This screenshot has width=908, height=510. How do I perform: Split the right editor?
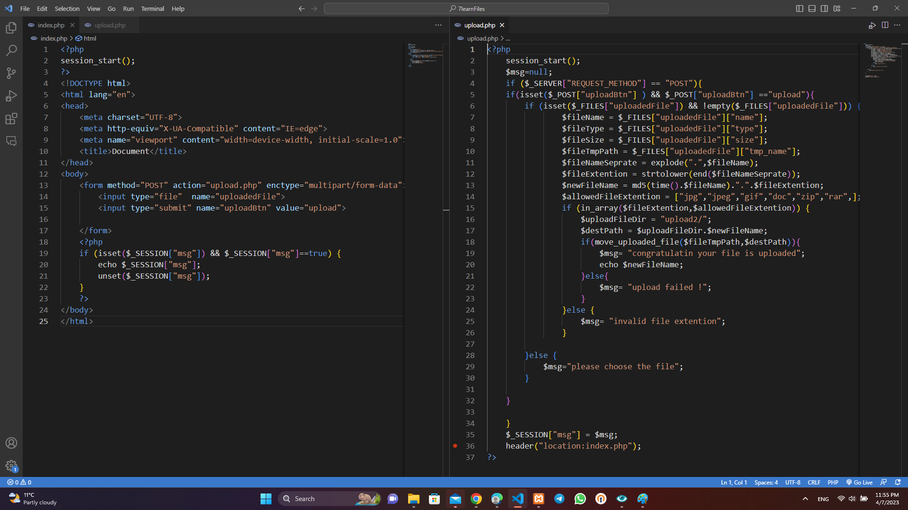(x=885, y=25)
